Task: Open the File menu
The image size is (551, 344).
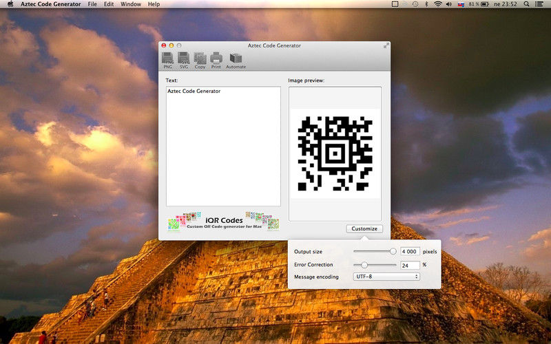Action: tap(92, 4)
